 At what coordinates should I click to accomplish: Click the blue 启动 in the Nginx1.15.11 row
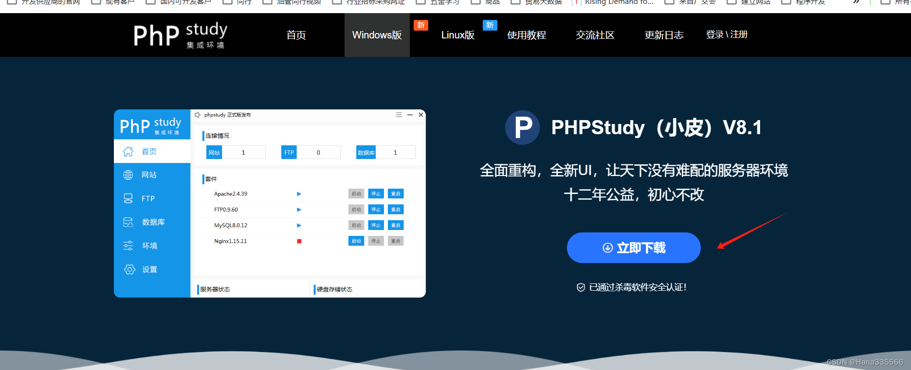click(x=356, y=241)
